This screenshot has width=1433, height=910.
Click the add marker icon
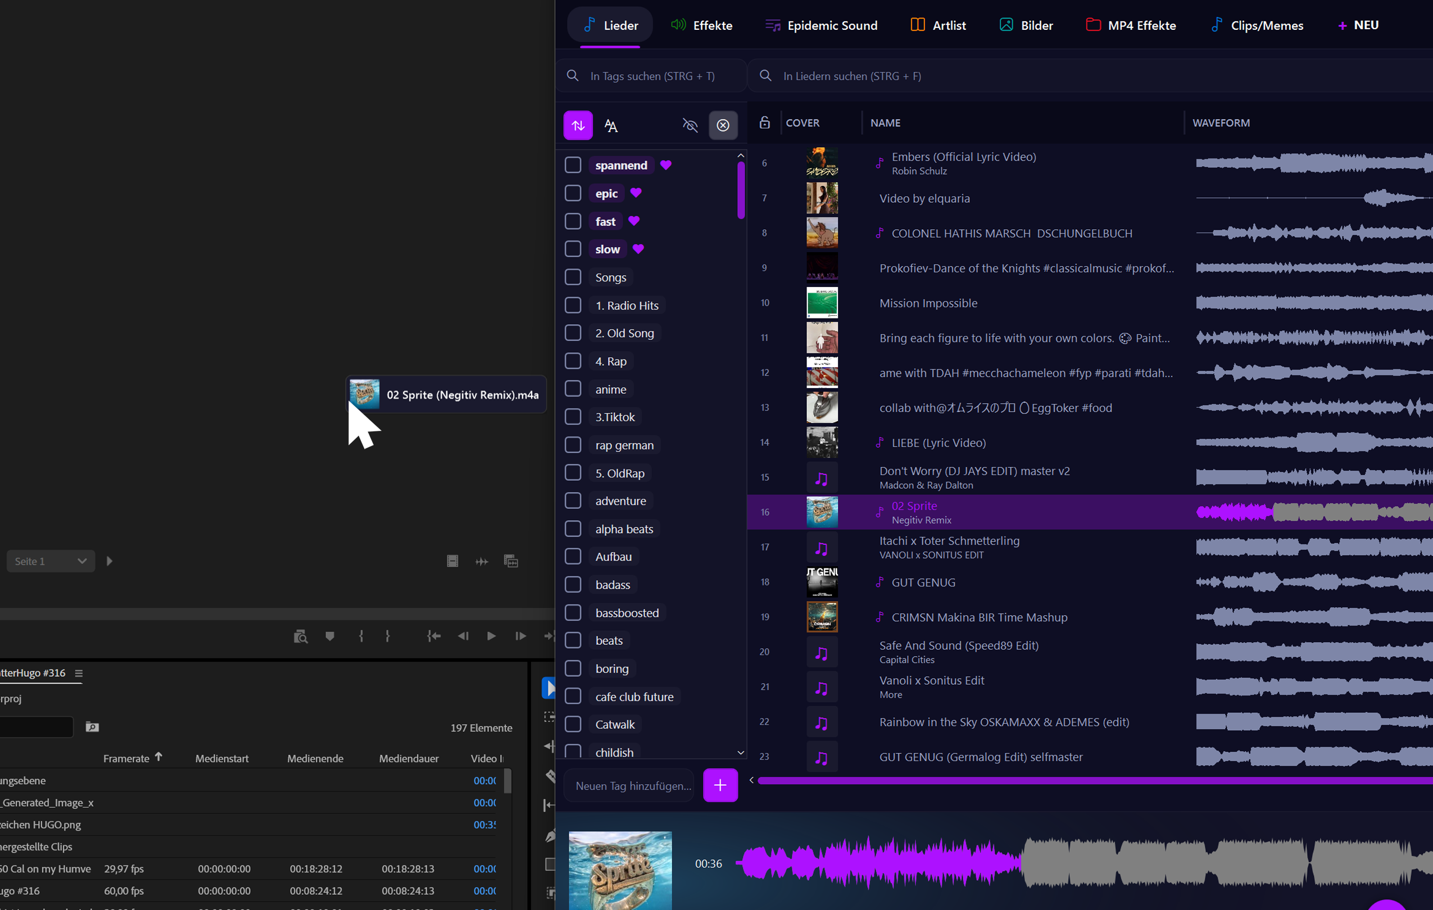[330, 636]
